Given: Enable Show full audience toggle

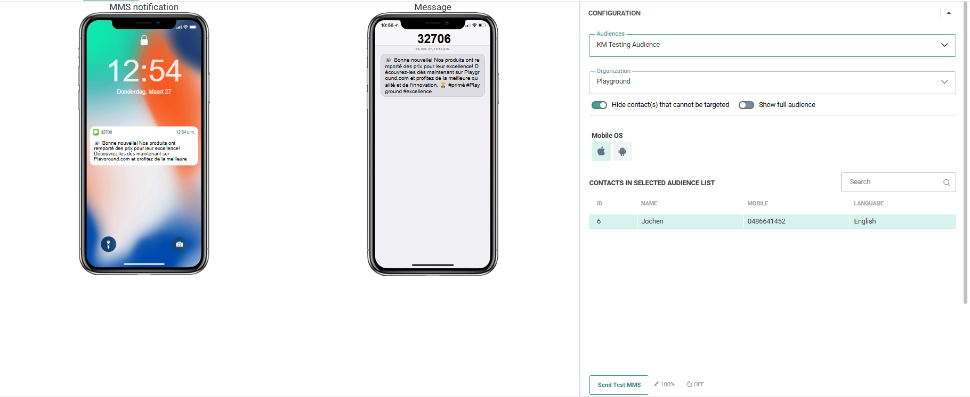Looking at the screenshot, I should tap(746, 105).
